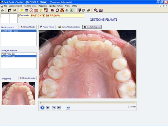Click the gray padlock toolbar icon
168x126 pixels.
[2, 10]
